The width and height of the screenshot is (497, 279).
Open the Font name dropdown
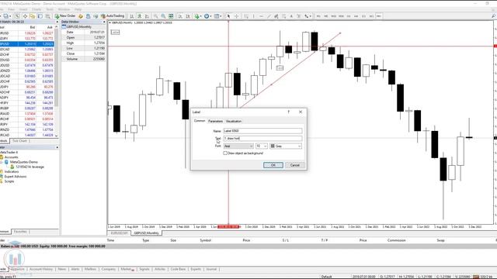click(238, 146)
